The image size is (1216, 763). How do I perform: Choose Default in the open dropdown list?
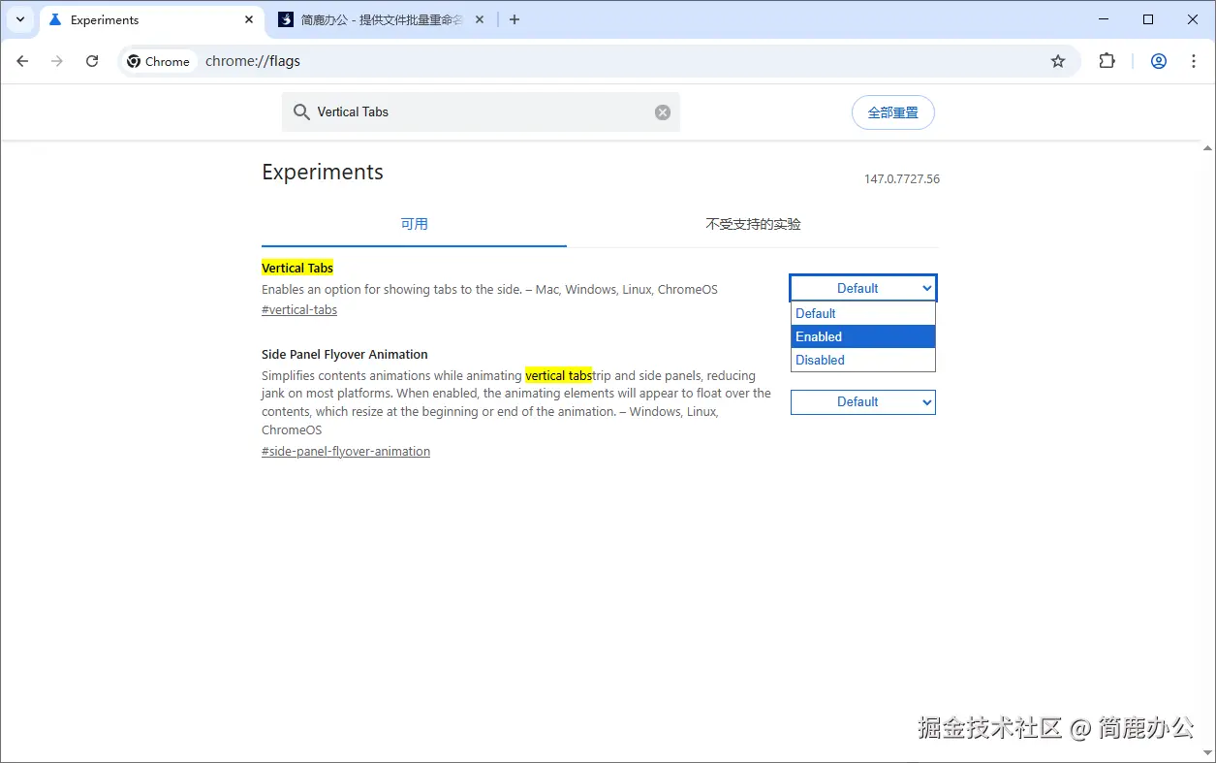point(863,313)
